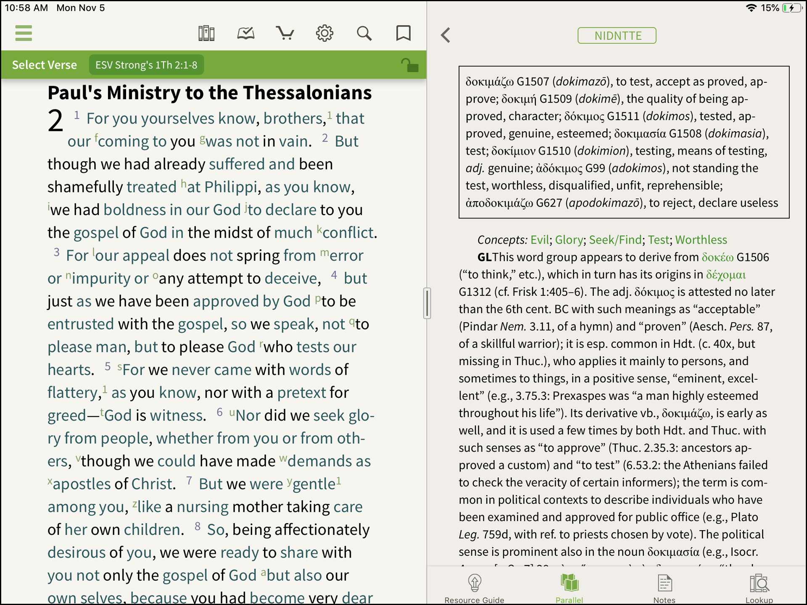Switch to the Parallel tab
The height and width of the screenshot is (605, 807).
tap(570, 589)
